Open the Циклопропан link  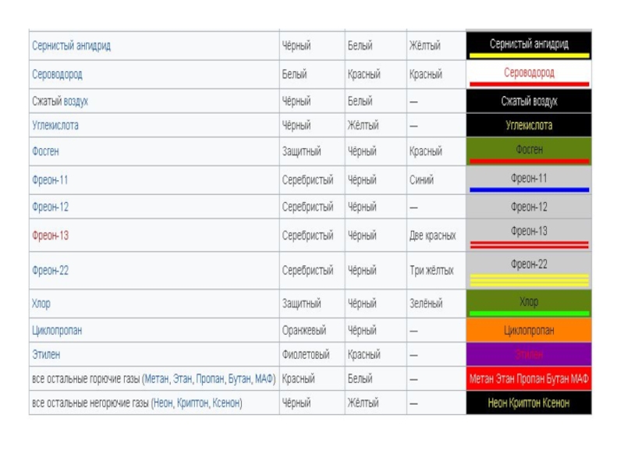click(x=57, y=331)
